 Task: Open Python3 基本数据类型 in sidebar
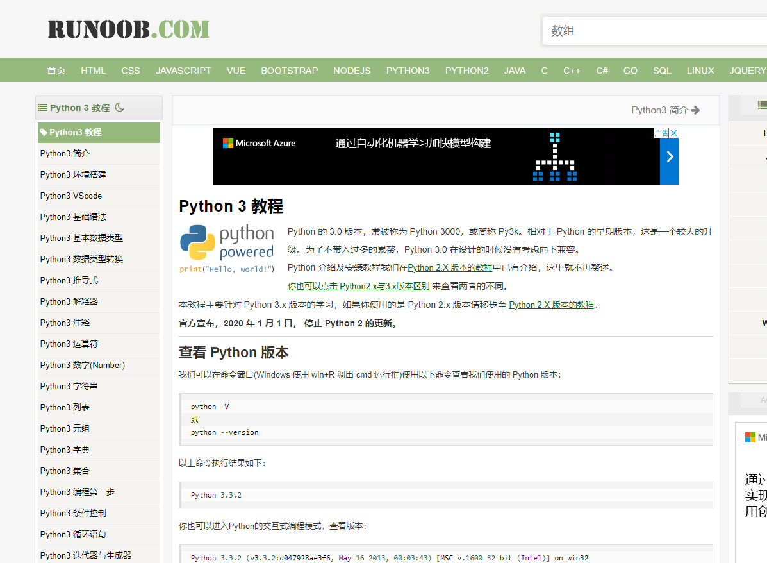99,238
